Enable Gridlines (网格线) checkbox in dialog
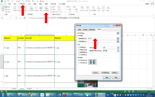155x97 pixels. coord(79,47)
